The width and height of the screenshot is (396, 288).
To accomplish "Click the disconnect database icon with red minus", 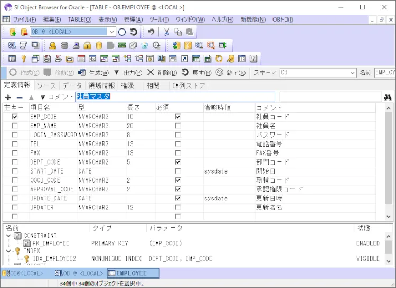I will click(x=24, y=32).
